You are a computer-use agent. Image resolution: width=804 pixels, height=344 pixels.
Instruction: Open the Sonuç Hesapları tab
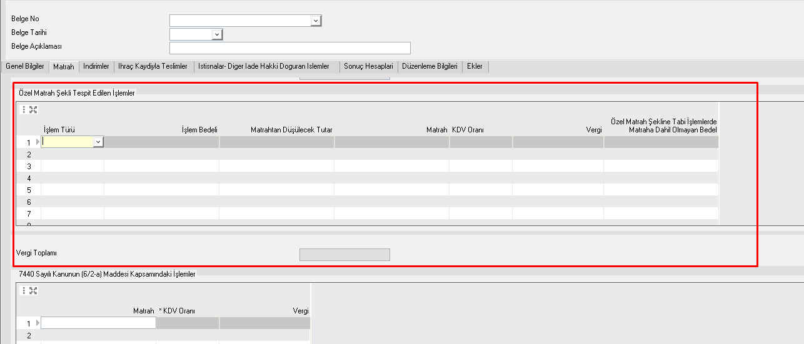coord(368,66)
